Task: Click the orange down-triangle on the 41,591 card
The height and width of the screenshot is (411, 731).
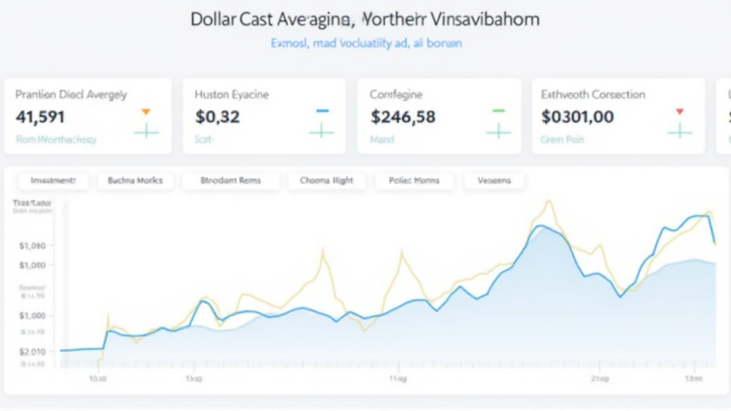Action: (x=146, y=111)
